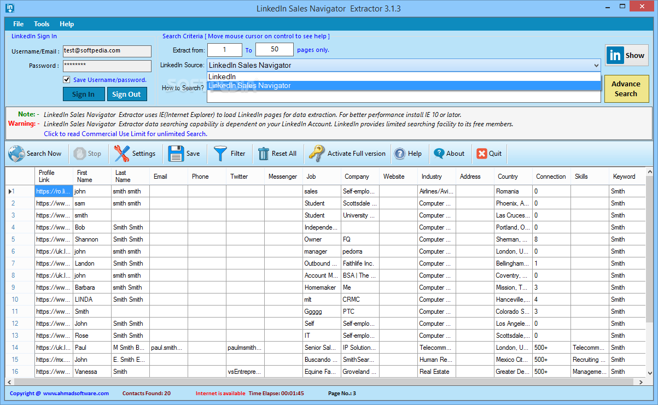The height and width of the screenshot is (405, 658).
Task: Click the Twitter column header
Action: 245,176
